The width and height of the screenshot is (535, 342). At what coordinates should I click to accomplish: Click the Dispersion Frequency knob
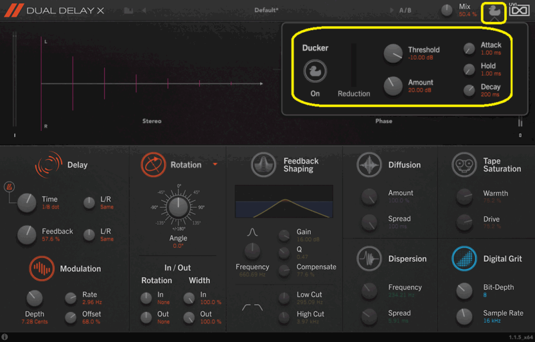[369, 291]
